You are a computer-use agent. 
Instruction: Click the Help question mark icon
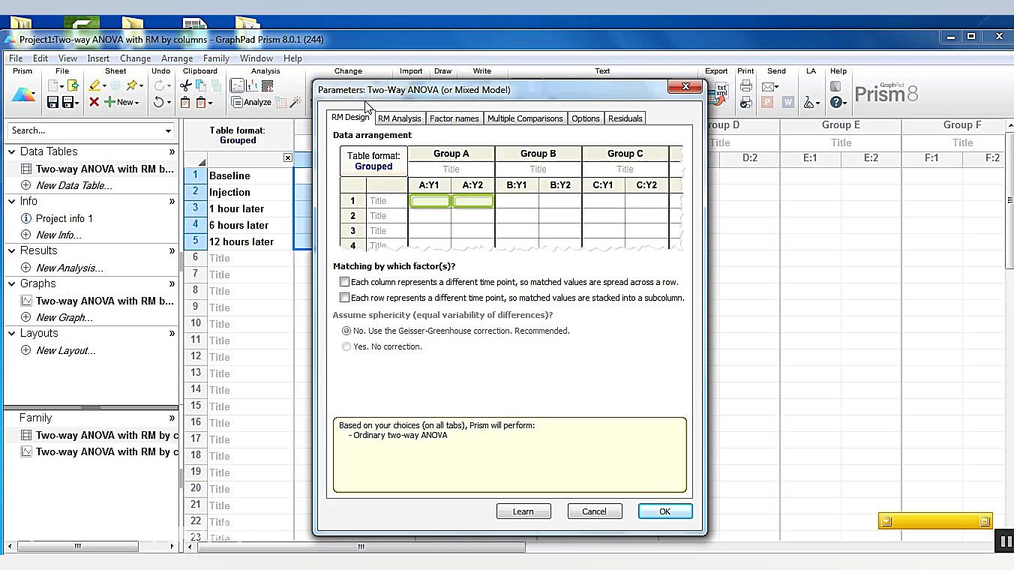[x=836, y=102]
